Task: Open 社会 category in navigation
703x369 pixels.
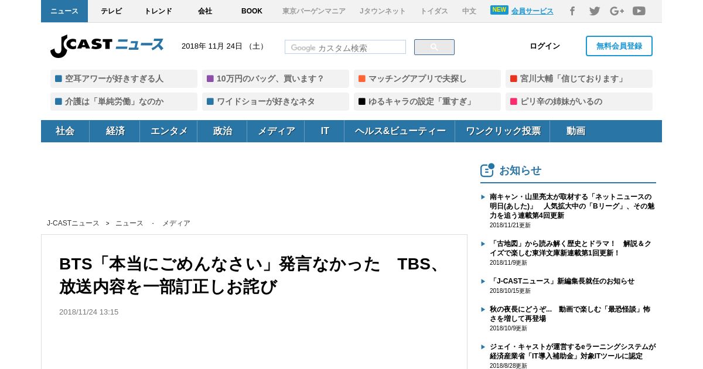Action: point(65,131)
